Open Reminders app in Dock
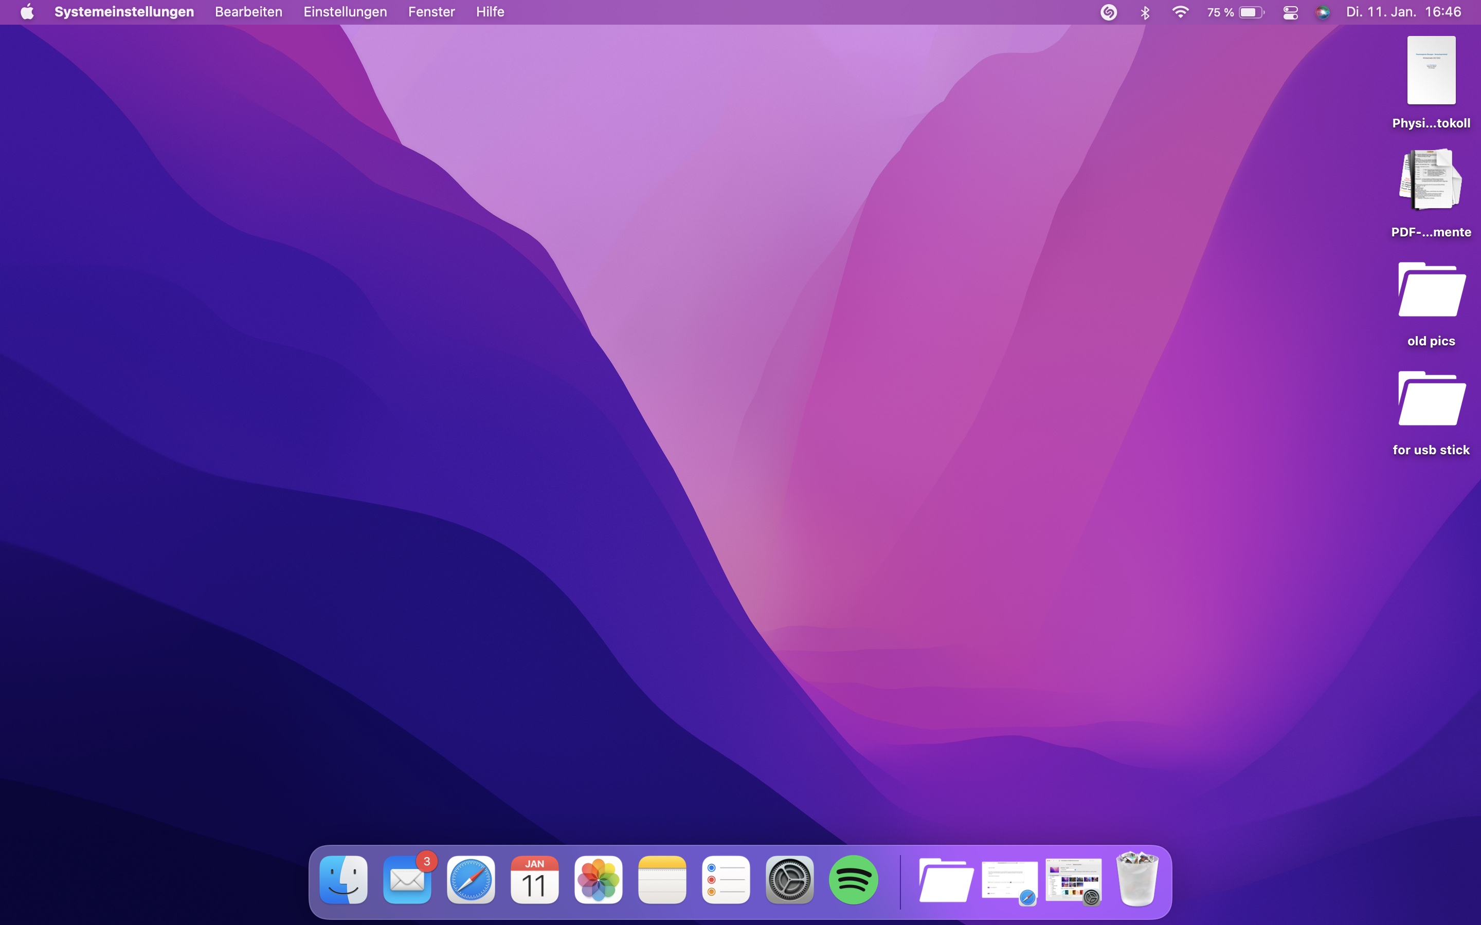The image size is (1481, 925). [x=726, y=880]
